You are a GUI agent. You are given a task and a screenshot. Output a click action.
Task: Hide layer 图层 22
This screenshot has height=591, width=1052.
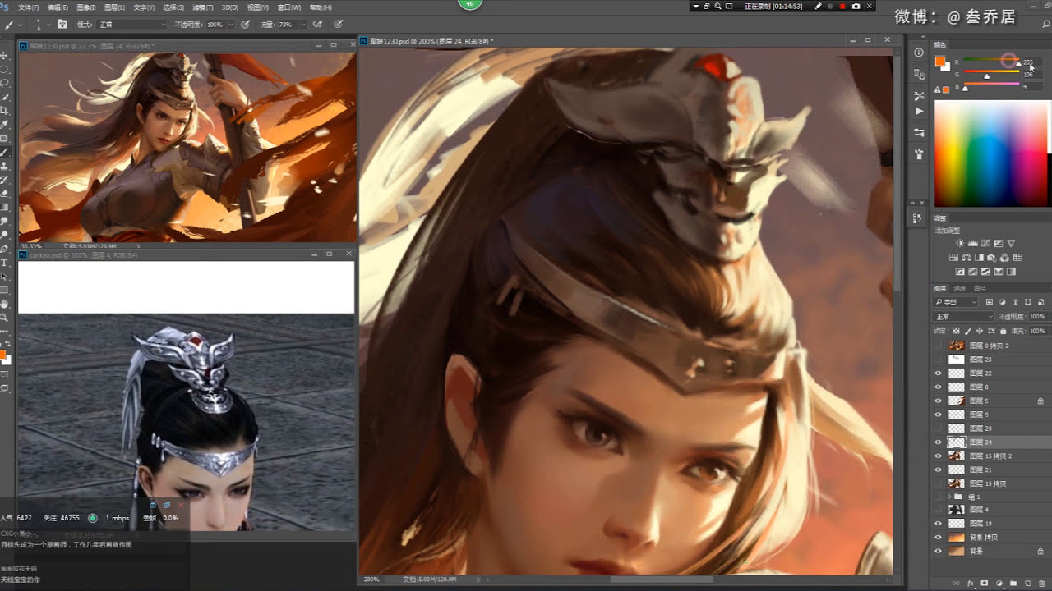[x=939, y=373]
